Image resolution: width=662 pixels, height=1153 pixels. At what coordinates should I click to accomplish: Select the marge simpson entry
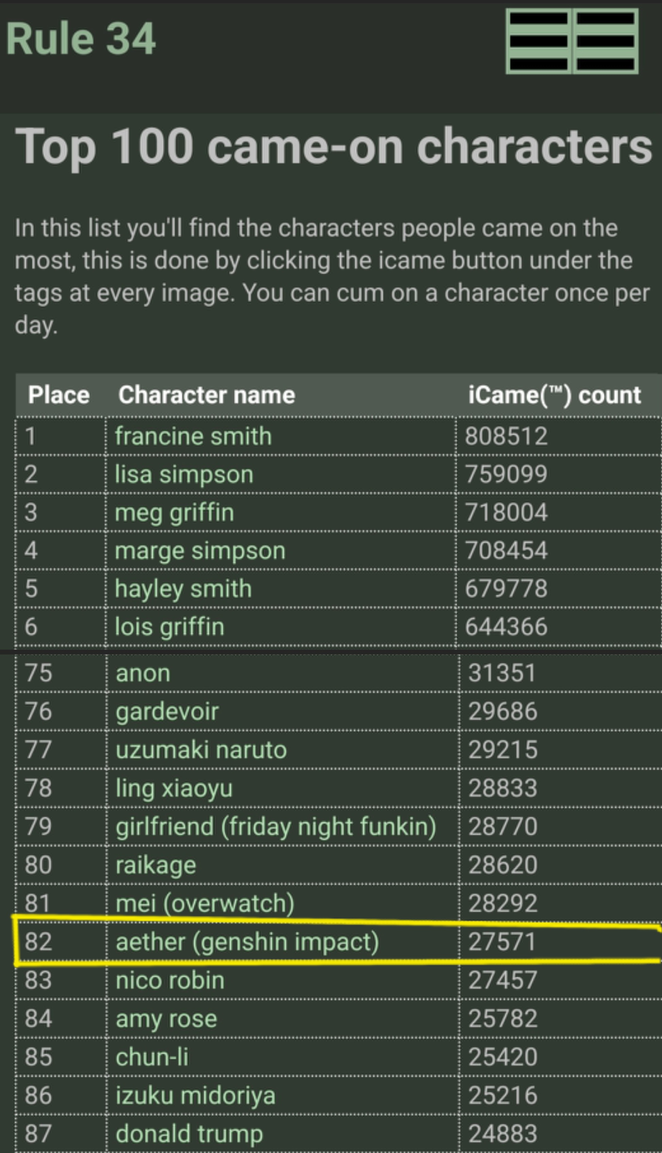(200, 551)
